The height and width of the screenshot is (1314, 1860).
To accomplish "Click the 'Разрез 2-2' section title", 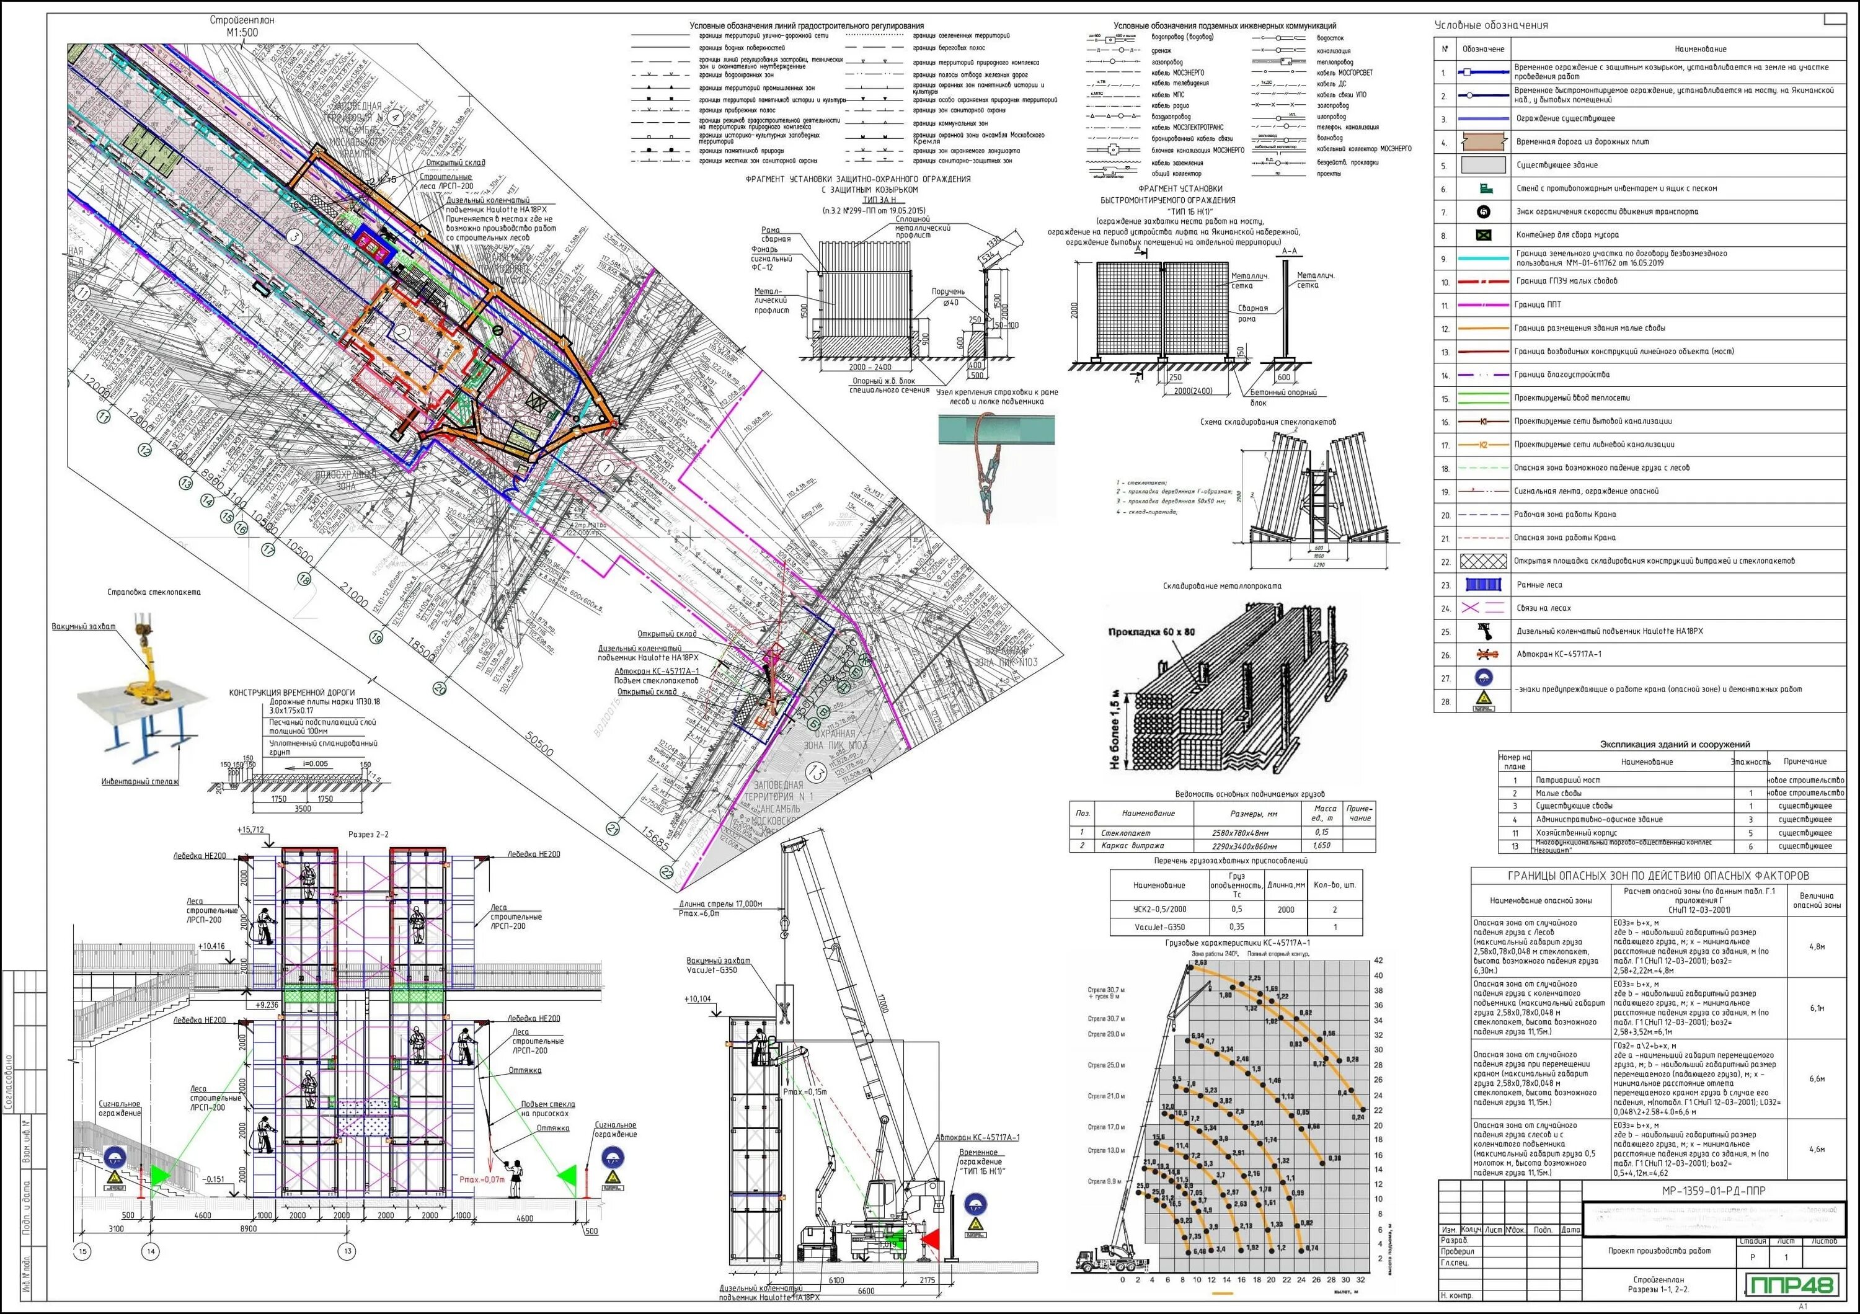I will click(x=369, y=835).
